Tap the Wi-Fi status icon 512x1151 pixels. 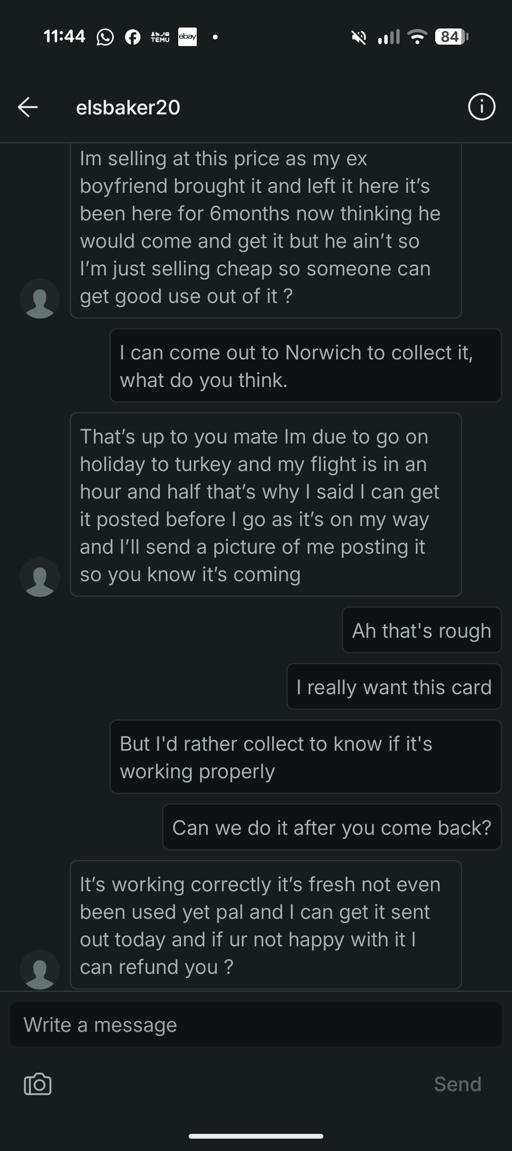[417, 37]
